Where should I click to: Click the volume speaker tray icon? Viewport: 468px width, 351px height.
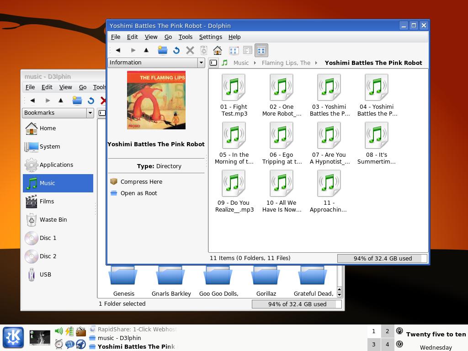point(59,331)
